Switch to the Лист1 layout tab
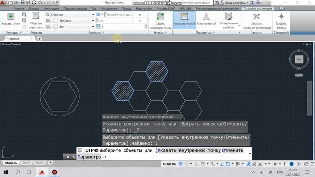 pyautogui.click(x=26, y=163)
